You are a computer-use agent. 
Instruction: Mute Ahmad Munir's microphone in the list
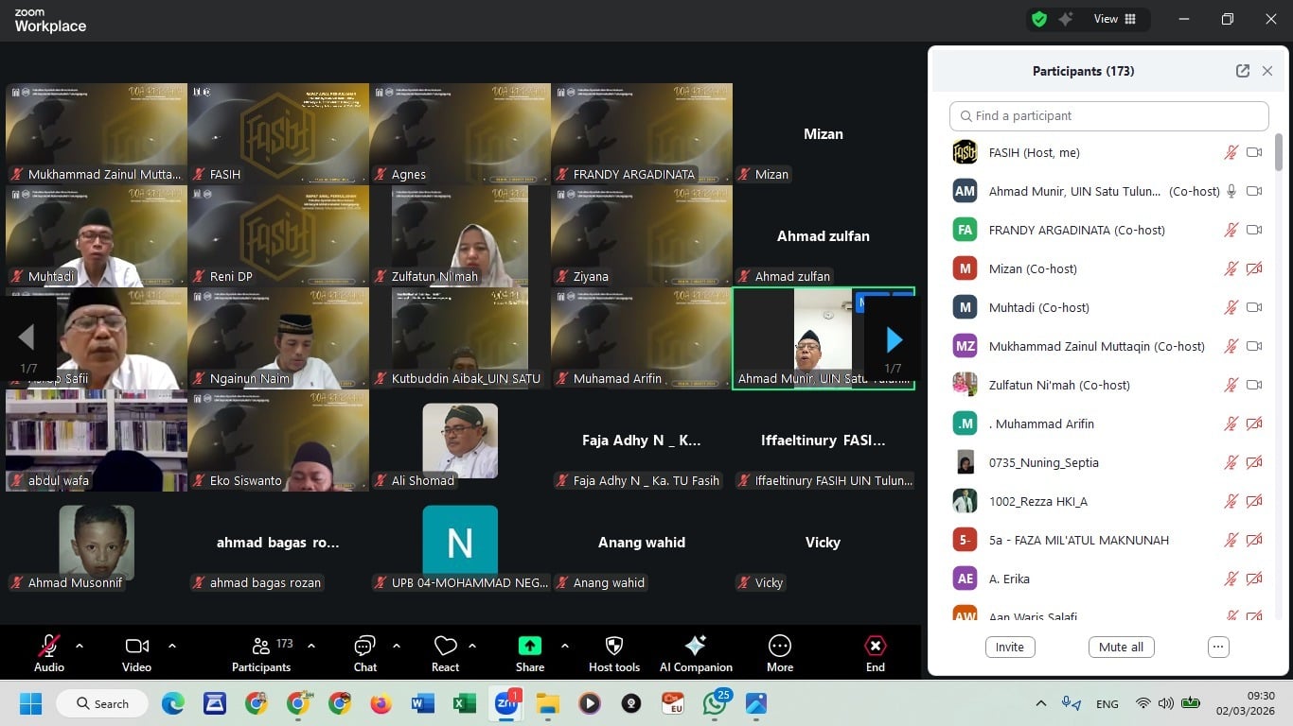click(x=1231, y=191)
